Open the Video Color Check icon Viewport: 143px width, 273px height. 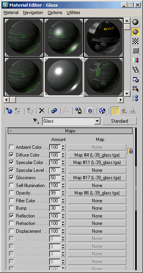tap(135, 60)
